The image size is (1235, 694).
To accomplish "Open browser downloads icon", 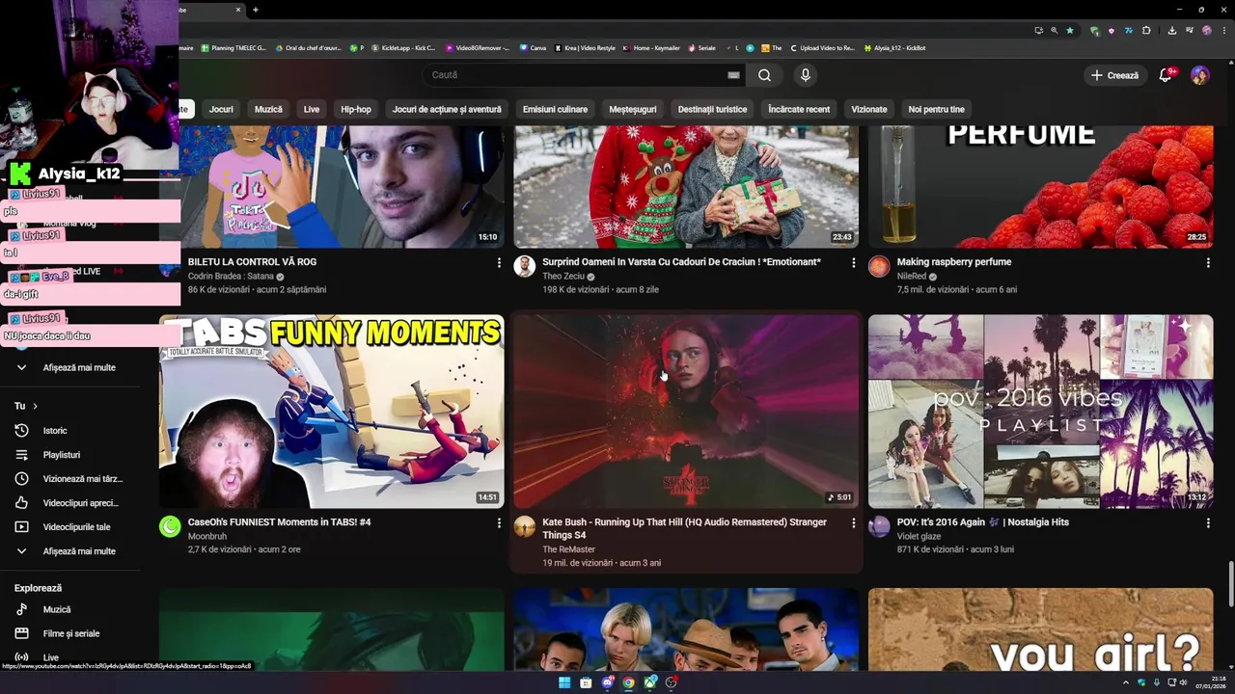I will pyautogui.click(x=1171, y=30).
